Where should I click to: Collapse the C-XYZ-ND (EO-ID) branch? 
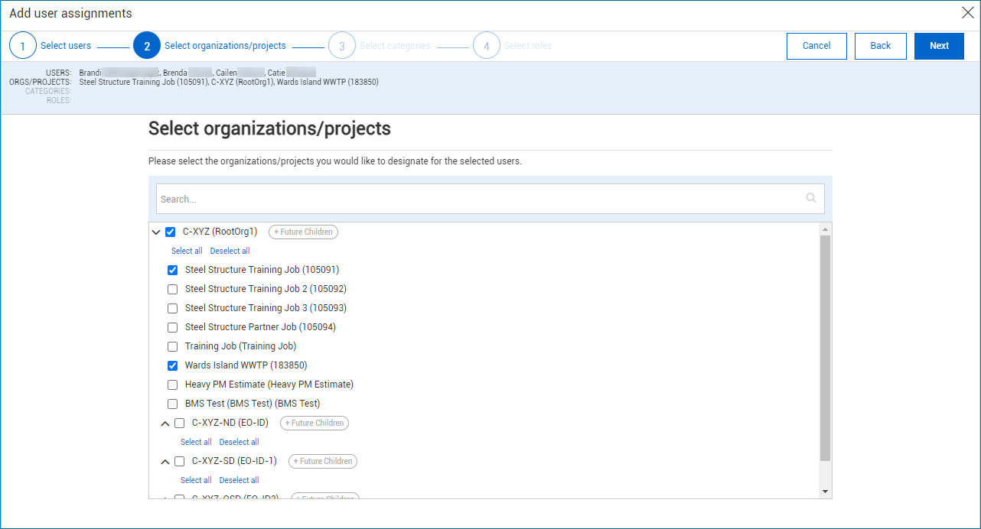pos(165,423)
